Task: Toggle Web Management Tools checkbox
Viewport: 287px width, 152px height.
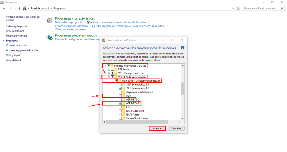Action: (x=112, y=73)
